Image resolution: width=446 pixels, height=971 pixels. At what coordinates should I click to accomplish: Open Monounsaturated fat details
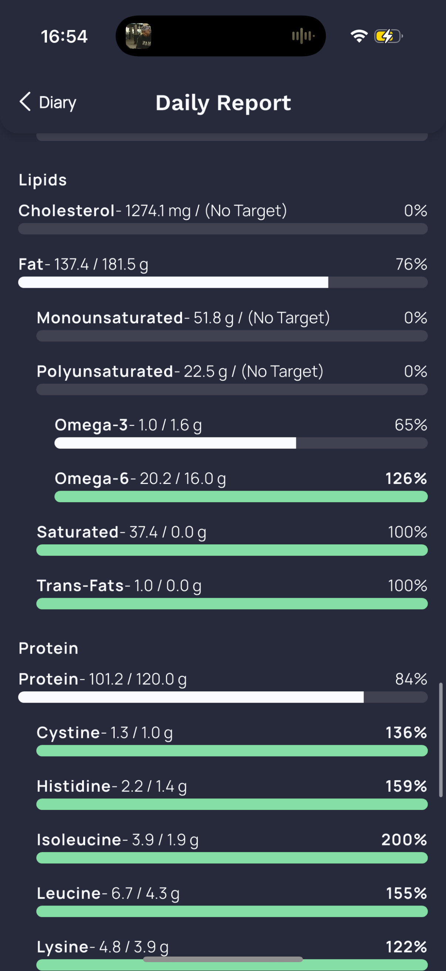click(x=232, y=326)
